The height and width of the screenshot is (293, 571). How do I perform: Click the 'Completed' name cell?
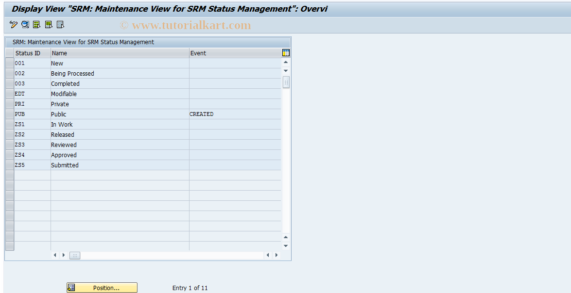pos(120,83)
